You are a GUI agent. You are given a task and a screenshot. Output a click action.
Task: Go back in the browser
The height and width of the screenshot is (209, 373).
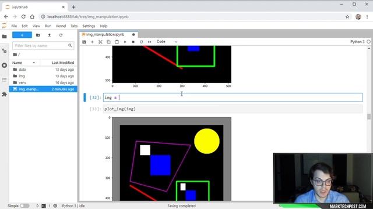(x=6, y=17)
